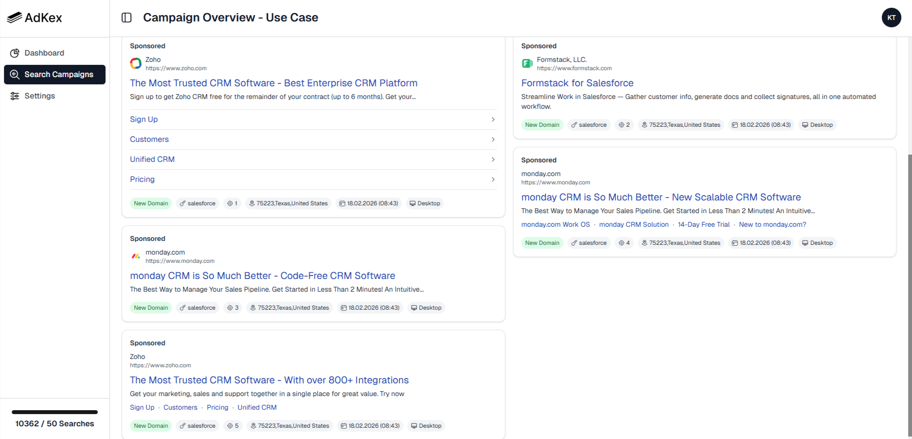
Task: Open the KT user avatar menu
Action: [x=891, y=18]
